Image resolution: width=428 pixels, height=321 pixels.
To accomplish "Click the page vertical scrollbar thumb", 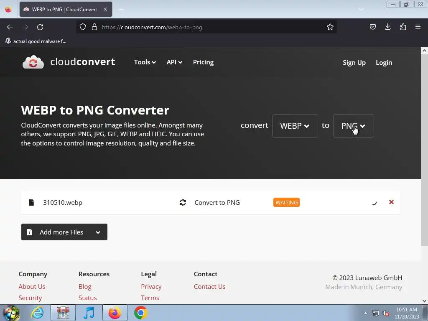I will (424, 149).
